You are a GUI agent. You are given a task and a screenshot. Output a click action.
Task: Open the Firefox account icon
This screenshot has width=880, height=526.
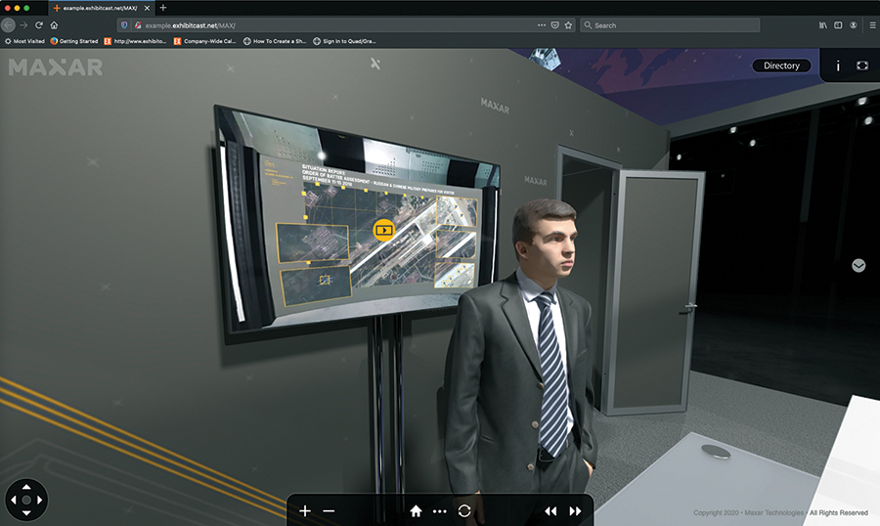tap(853, 25)
